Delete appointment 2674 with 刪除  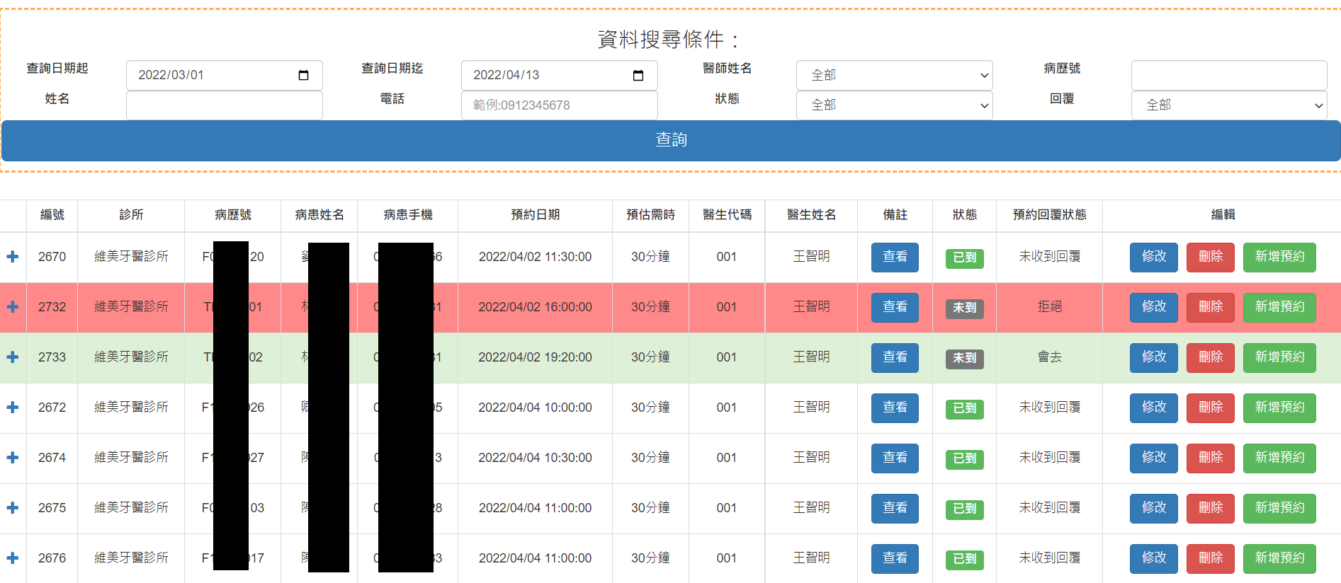coord(1211,458)
